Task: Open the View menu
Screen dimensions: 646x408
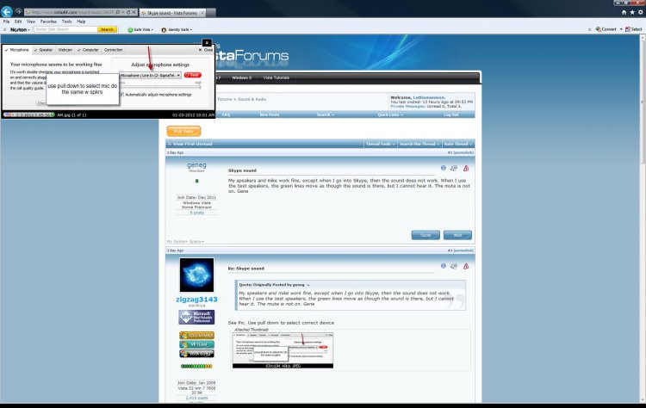Action: [x=31, y=22]
